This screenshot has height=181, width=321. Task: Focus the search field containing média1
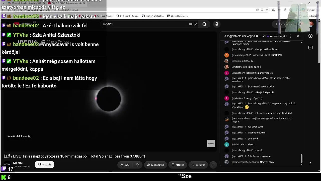pos(145,24)
